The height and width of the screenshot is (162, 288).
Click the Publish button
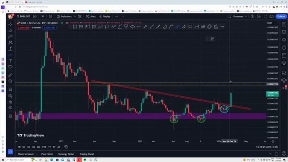[x=281, y=17]
